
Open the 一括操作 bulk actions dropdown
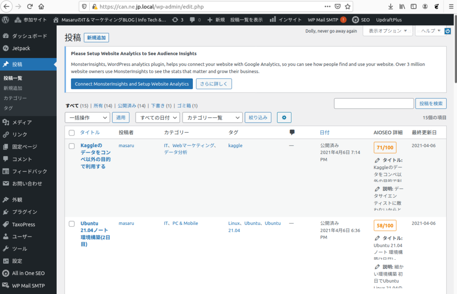(x=87, y=117)
